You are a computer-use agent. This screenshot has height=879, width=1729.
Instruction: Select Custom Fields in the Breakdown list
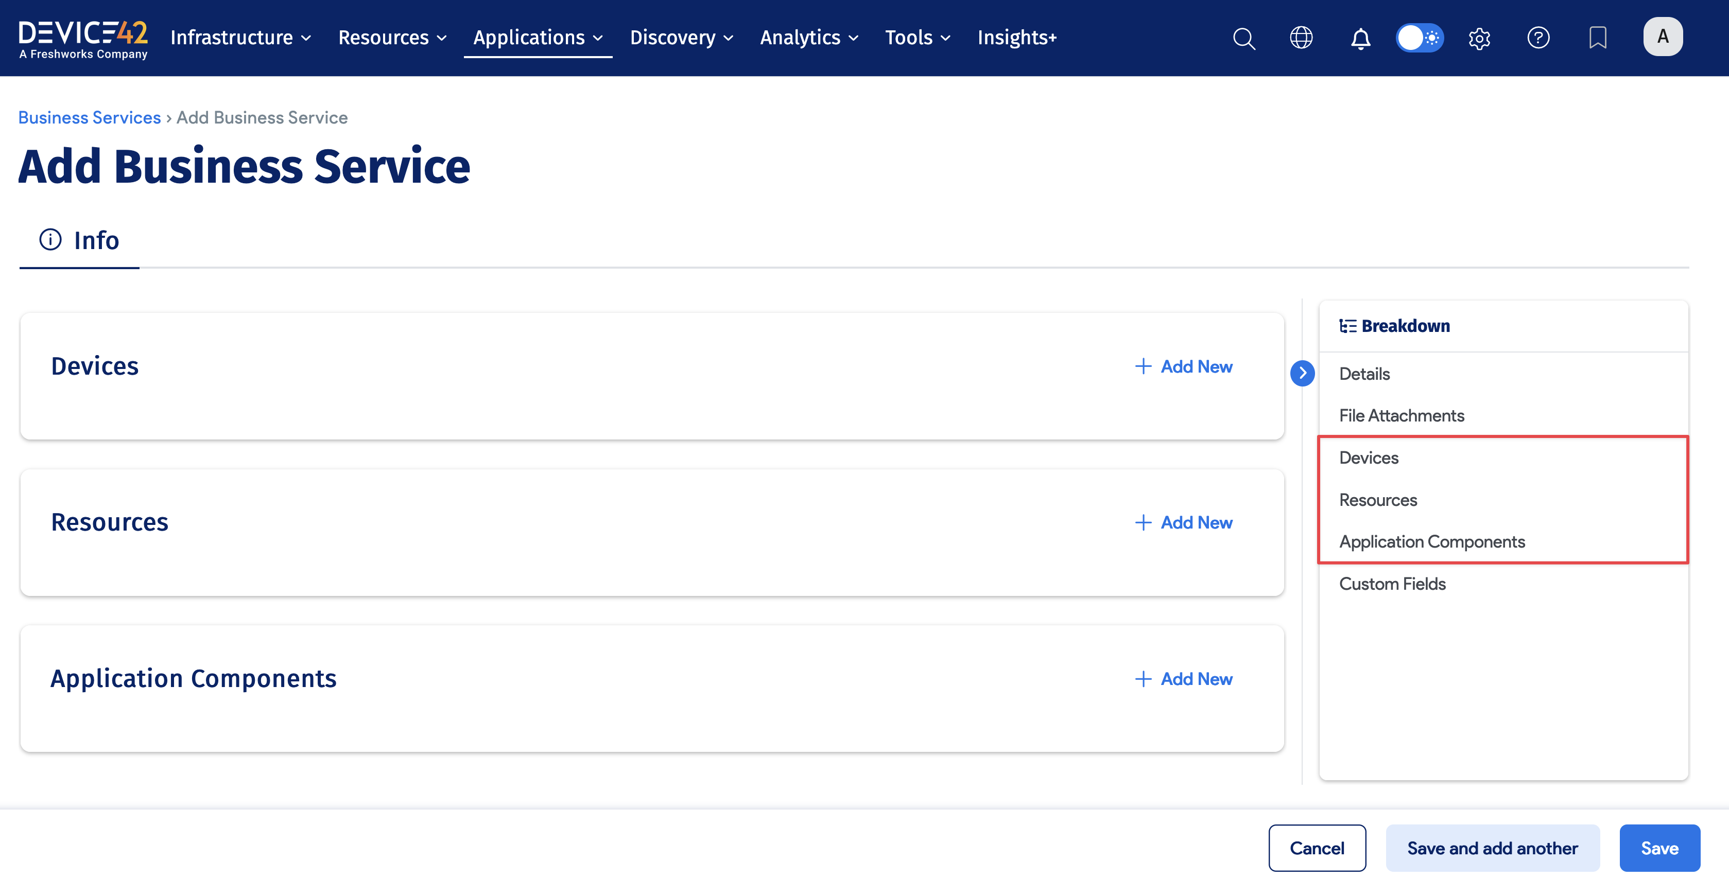tap(1393, 583)
